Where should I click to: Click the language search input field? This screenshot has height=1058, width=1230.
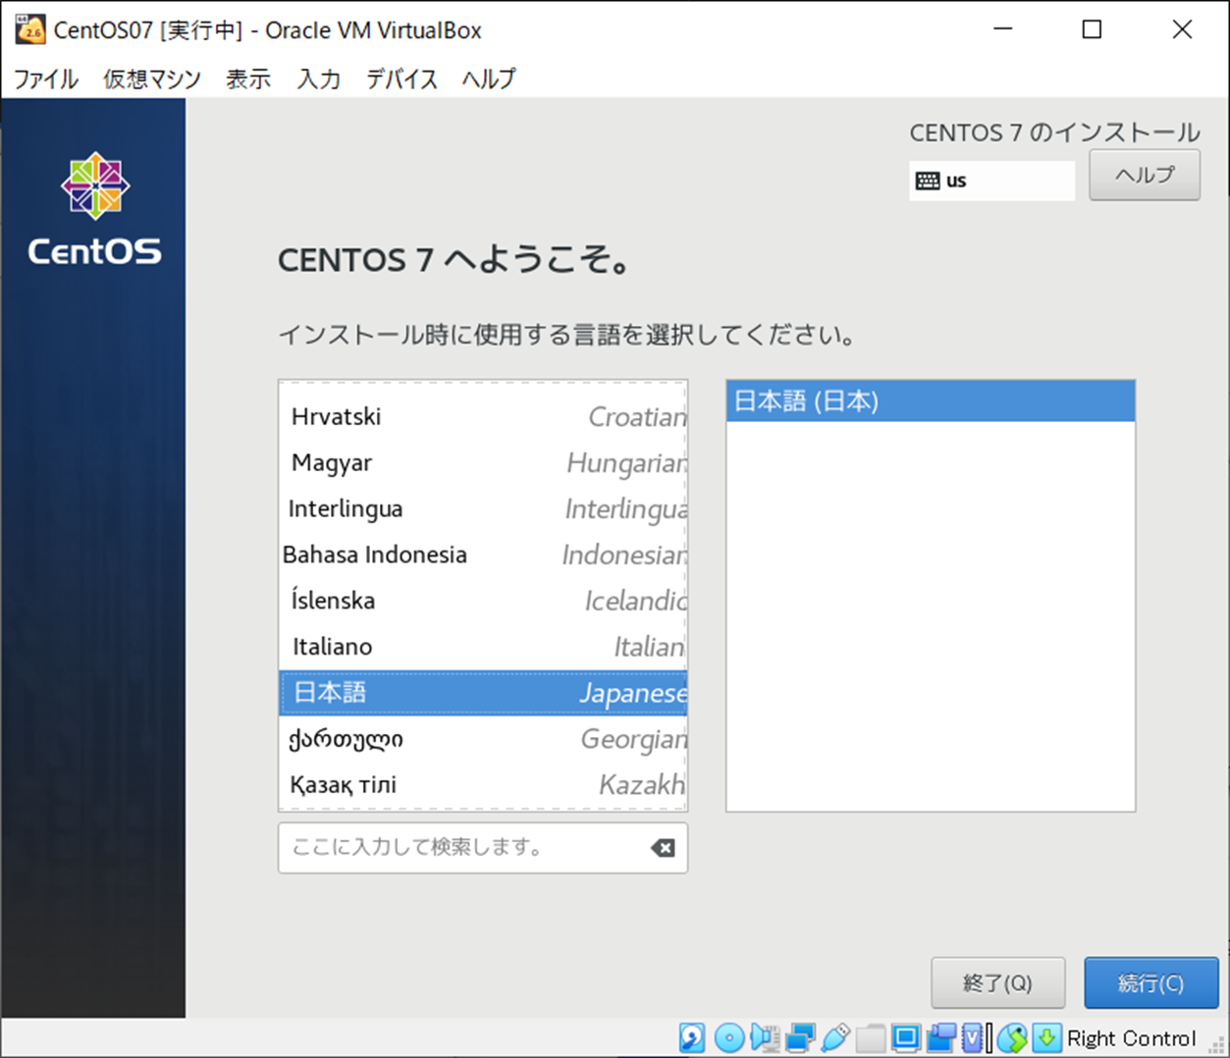click(482, 848)
